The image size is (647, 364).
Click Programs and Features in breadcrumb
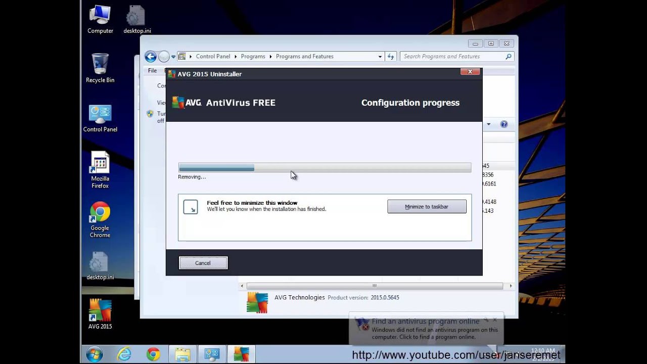pos(305,57)
